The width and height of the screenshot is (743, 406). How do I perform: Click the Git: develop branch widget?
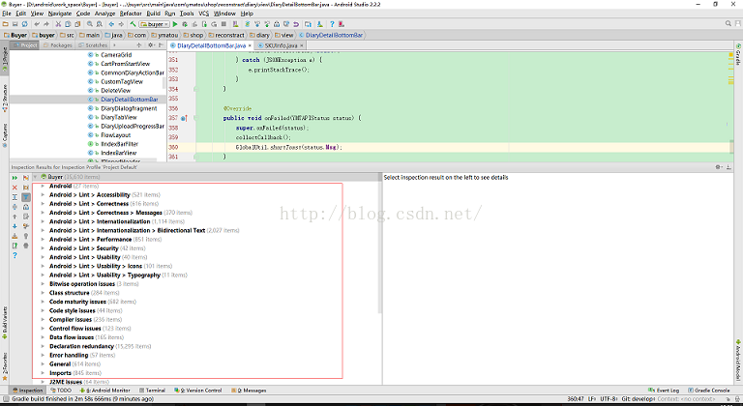click(x=638, y=399)
